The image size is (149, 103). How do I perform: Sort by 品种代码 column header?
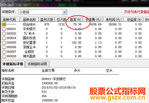[10, 20]
